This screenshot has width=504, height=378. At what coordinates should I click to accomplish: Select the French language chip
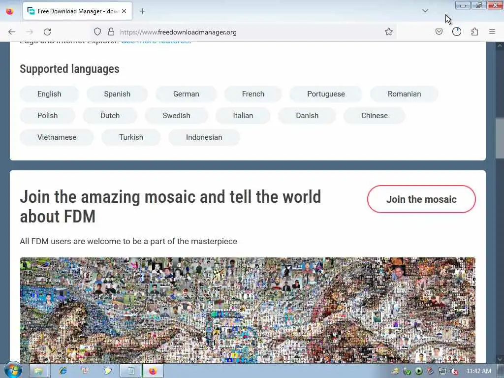click(253, 94)
